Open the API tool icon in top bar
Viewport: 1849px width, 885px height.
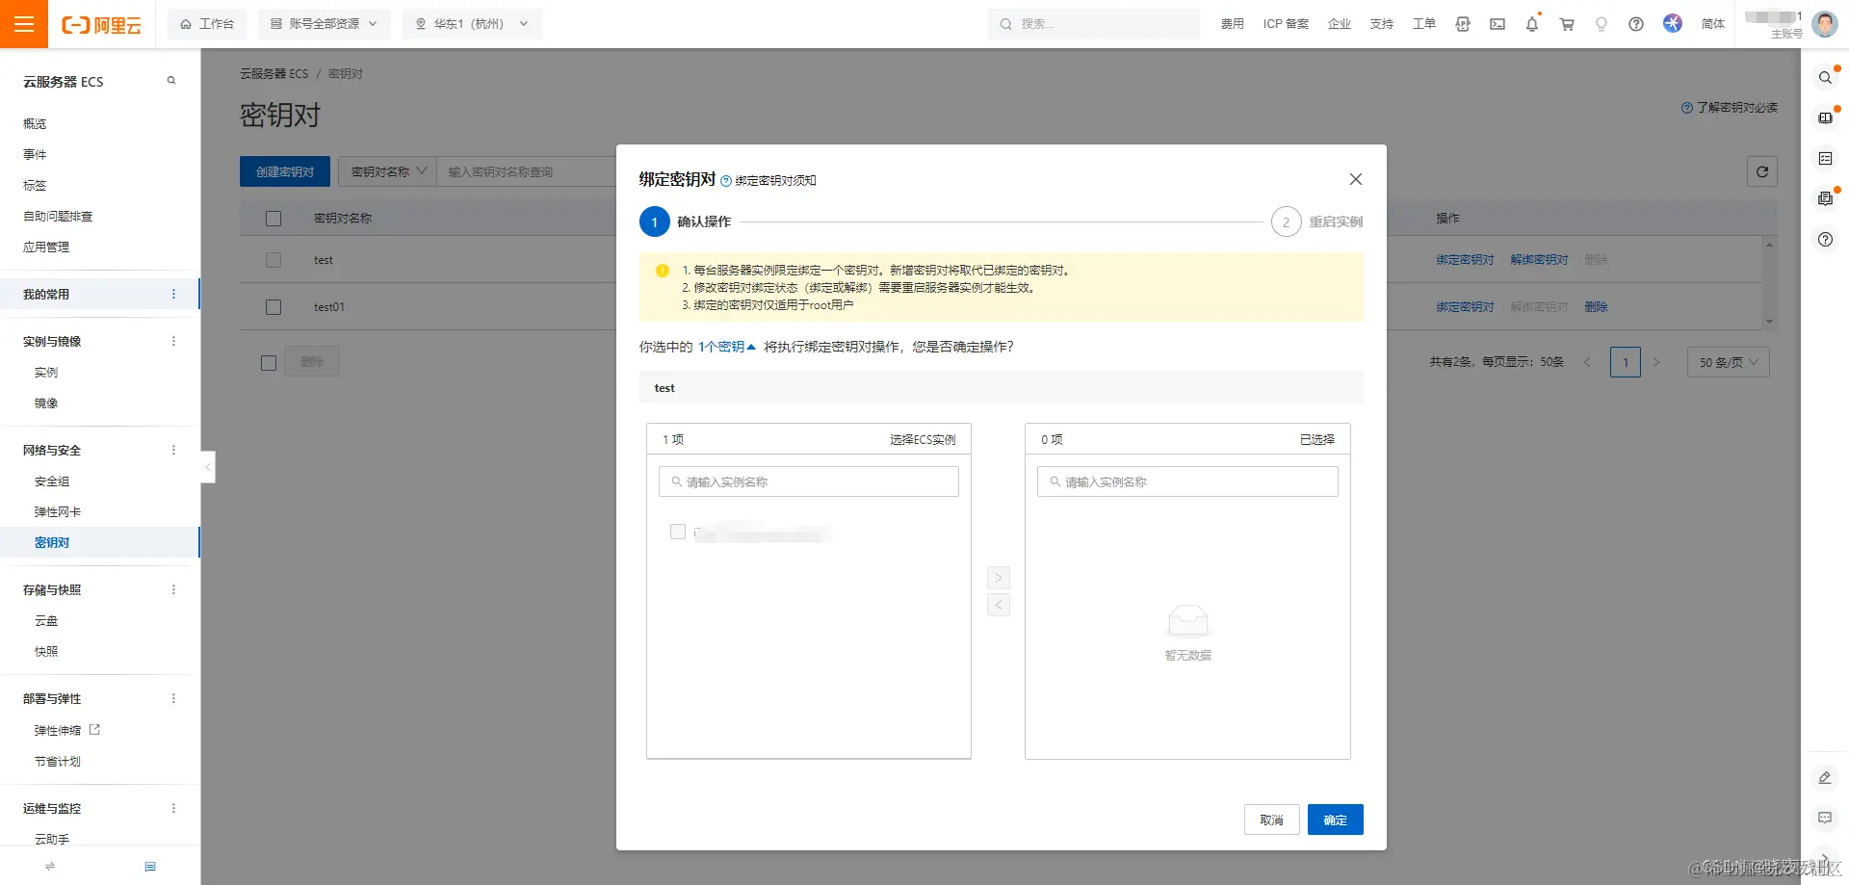tap(1463, 24)
